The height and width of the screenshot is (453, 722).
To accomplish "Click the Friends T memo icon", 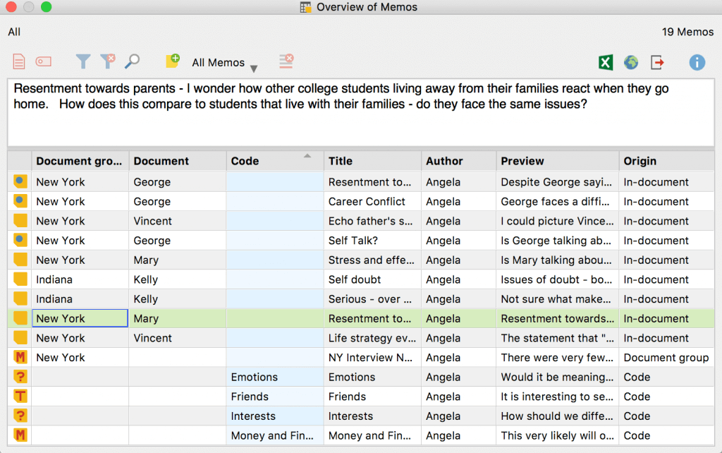I will coord(20,397).
